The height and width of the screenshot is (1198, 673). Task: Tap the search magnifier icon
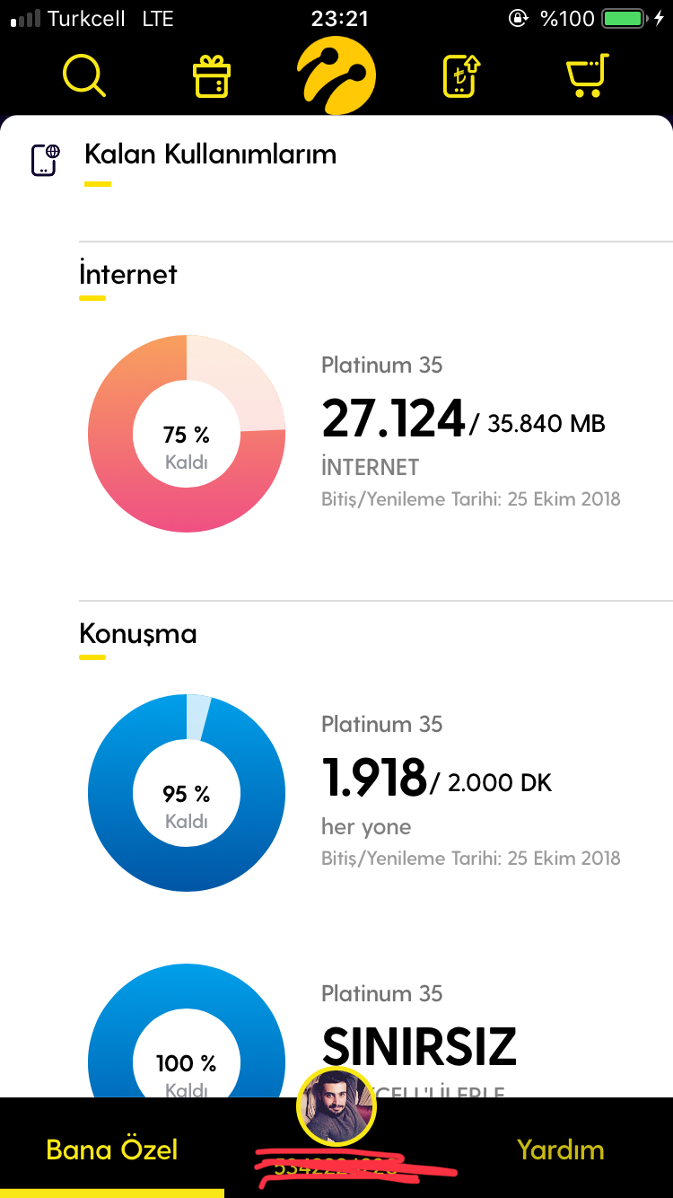point(84,76)
